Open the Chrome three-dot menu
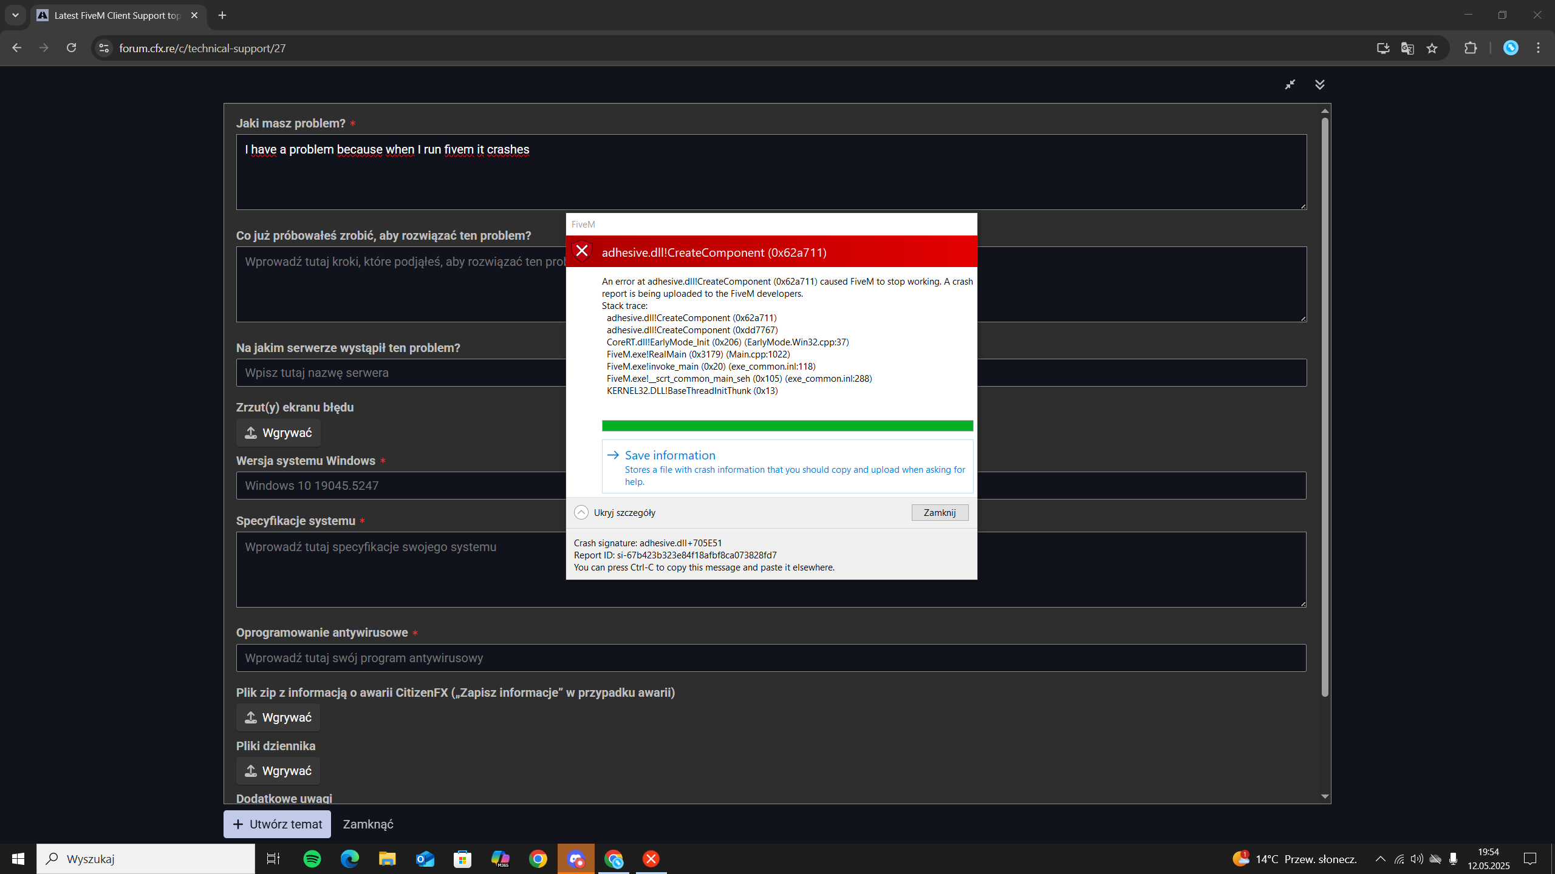This screenshot has height=874, width=1555. [x=1539, y=48]
